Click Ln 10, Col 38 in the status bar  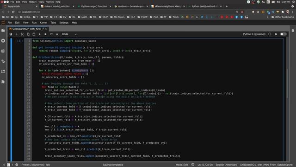(205, 165)
